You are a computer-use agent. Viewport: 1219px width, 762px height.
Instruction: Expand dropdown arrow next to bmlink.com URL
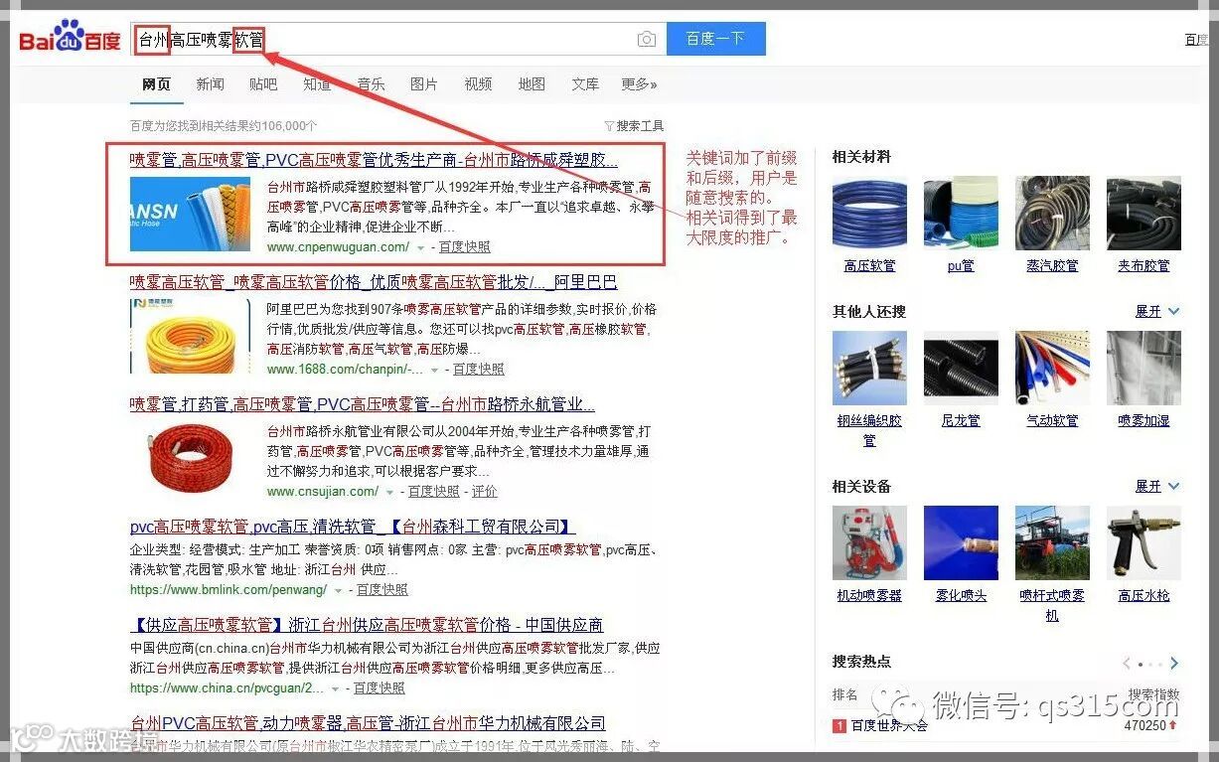338,590
